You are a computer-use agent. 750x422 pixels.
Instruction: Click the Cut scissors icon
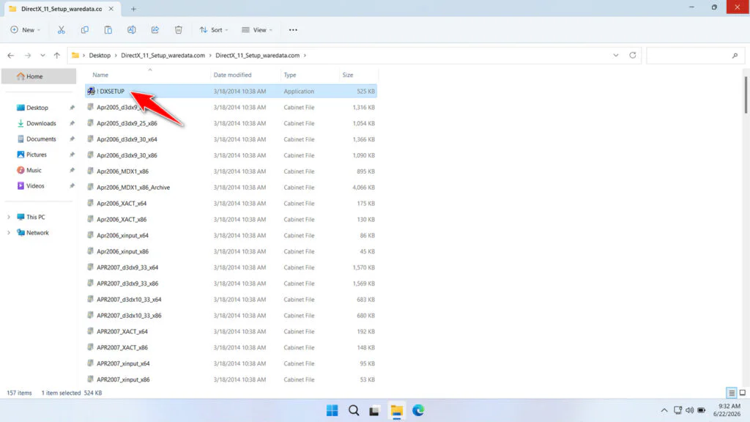coord(62,29)
